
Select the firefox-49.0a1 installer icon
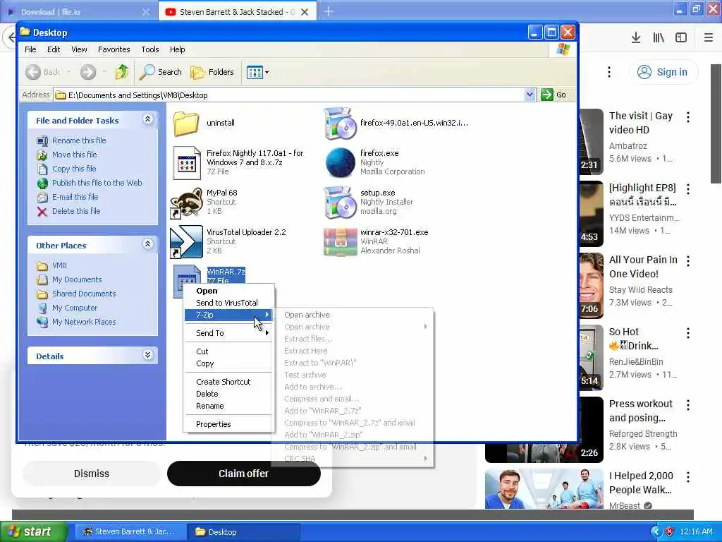tap(341, 124)
